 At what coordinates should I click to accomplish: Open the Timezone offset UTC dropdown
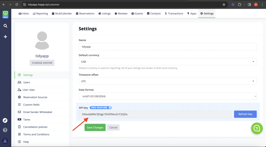(x=168, y=81)
